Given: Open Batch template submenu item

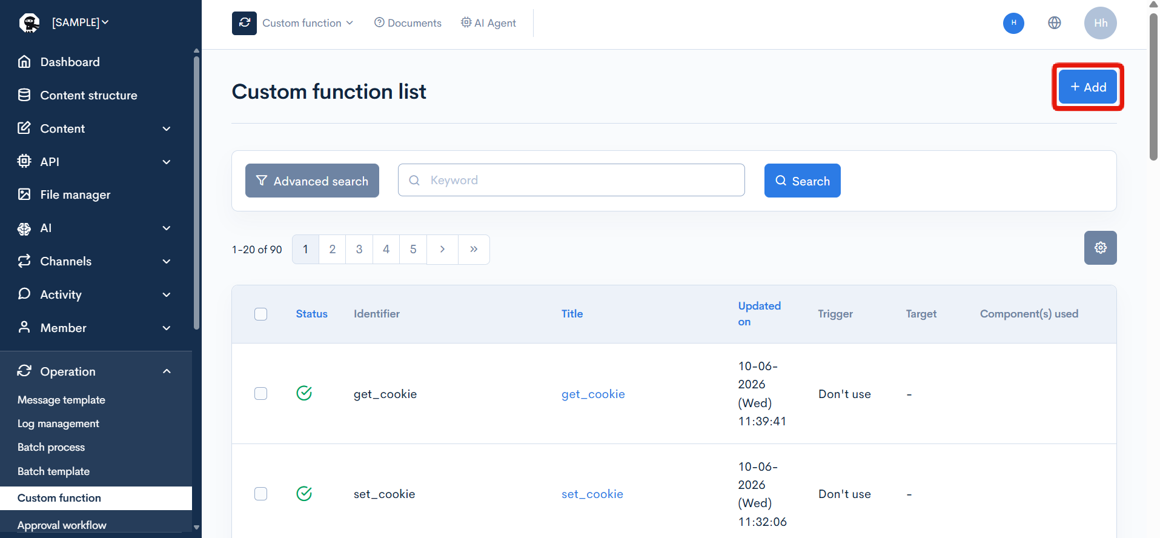Looking at the screenshot, I should [53, 471].
